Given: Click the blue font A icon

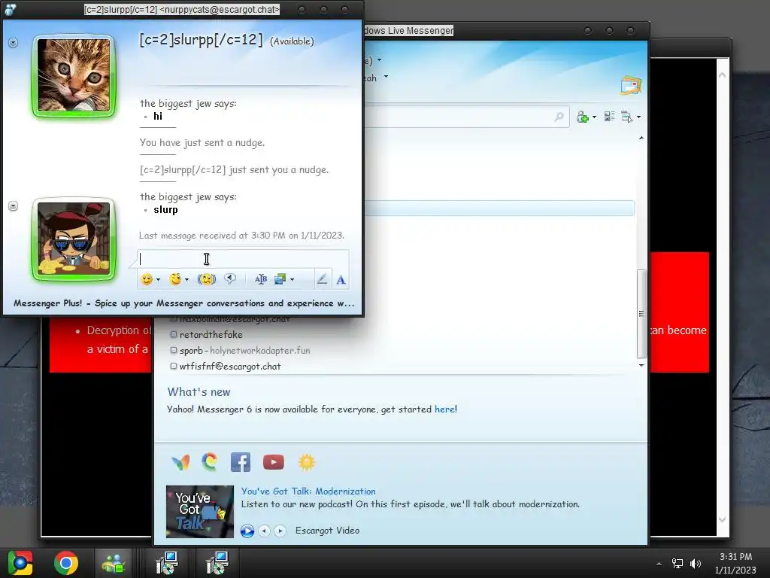Looking at the screenshot, I should [x=341, y=280].
